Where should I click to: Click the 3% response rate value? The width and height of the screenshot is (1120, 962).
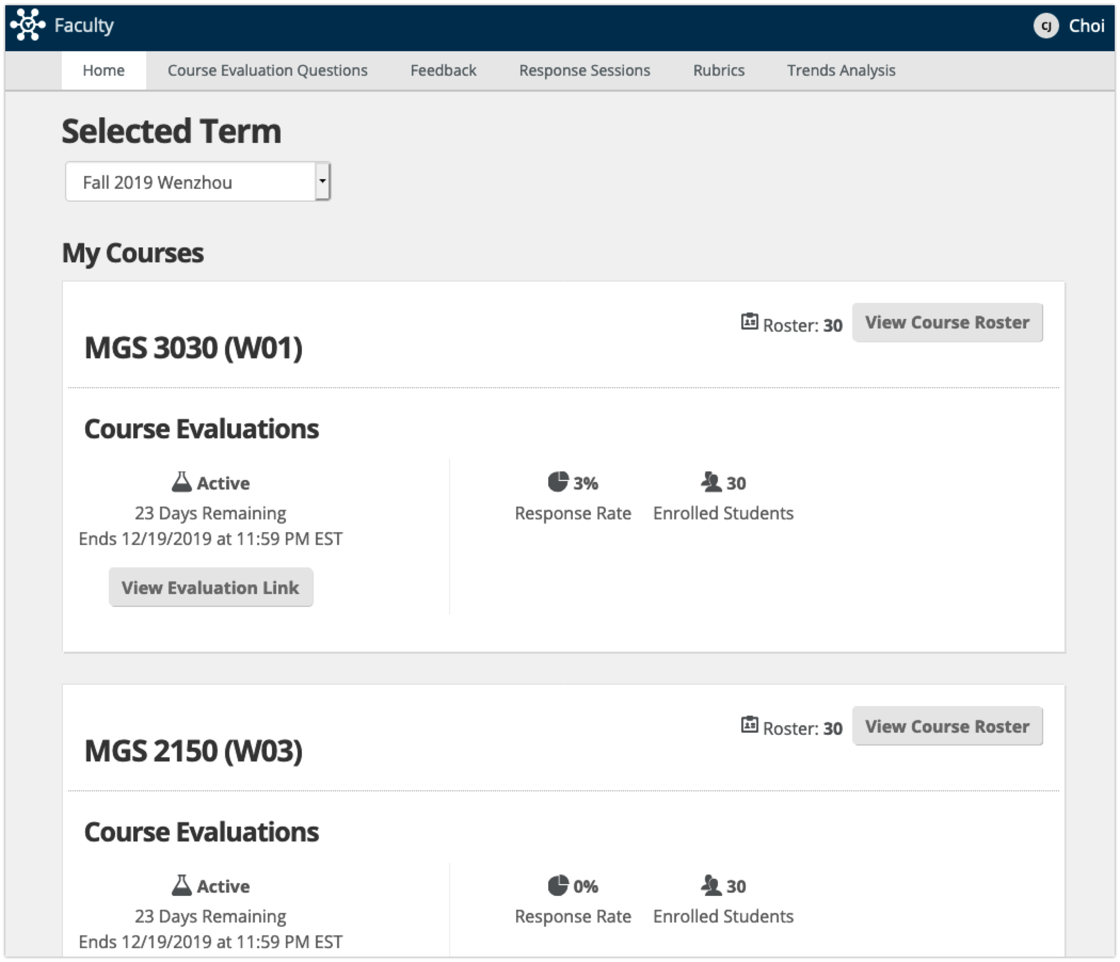tap(586, 483)
